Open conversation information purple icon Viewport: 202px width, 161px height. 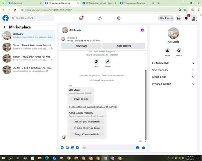tap(142, 30)
